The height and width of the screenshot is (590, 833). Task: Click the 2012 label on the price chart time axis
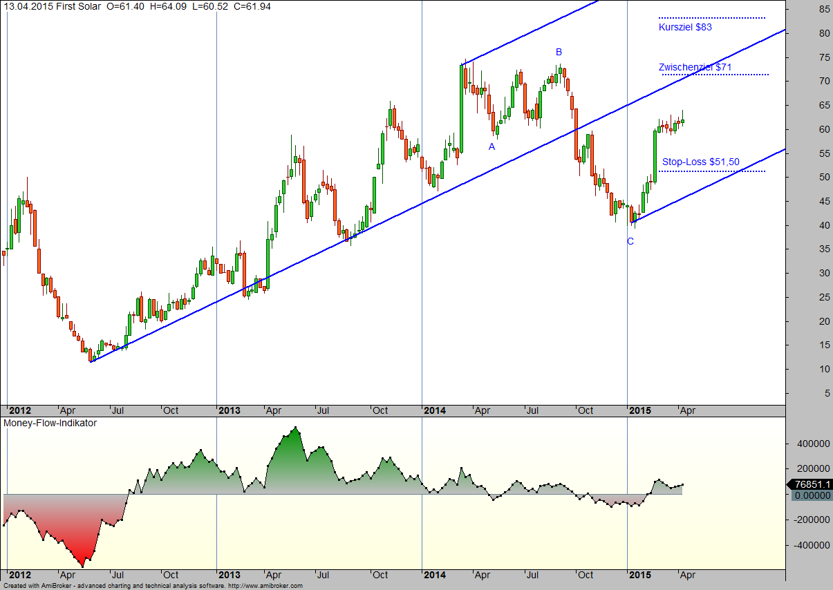[20, 410]
